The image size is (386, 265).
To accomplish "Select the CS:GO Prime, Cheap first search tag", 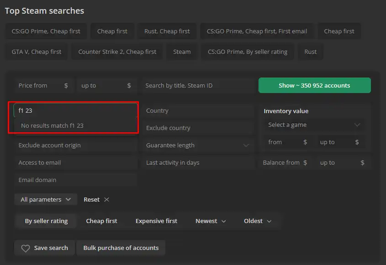I will click(46, 31).
